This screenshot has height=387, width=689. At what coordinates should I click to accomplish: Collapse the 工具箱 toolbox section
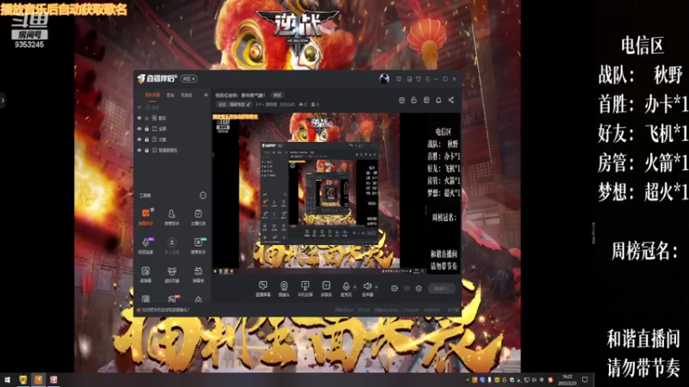pyautogui.click(x=203, y=195)
